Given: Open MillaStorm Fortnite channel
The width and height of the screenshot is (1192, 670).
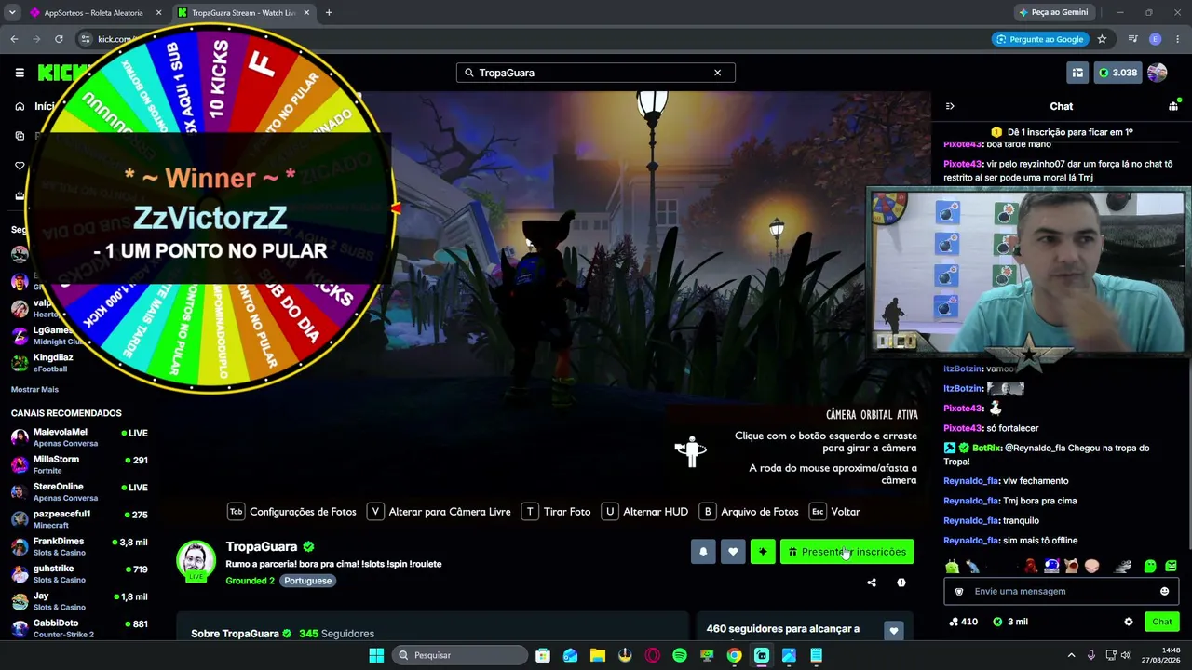Looking at the screenshot, I should pyautogui.click(x=79, y=464).
